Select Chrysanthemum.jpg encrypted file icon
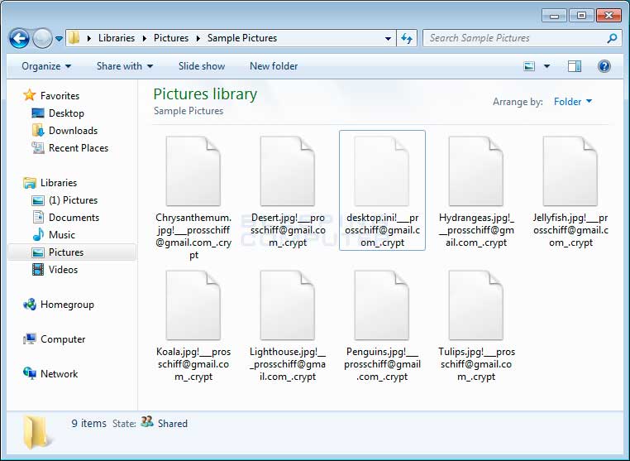The width and height of the screenshot is (630, 461). click(x=193, y=171)
